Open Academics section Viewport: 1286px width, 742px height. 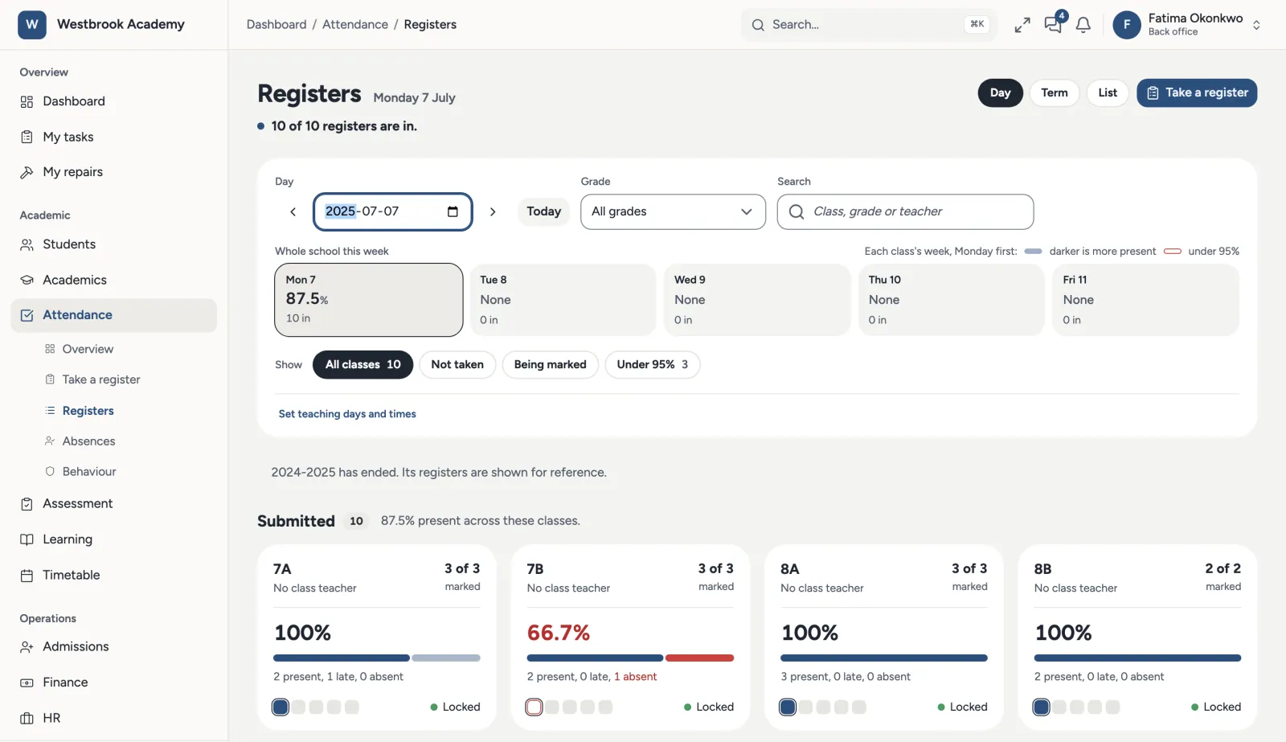click(114, 280)
